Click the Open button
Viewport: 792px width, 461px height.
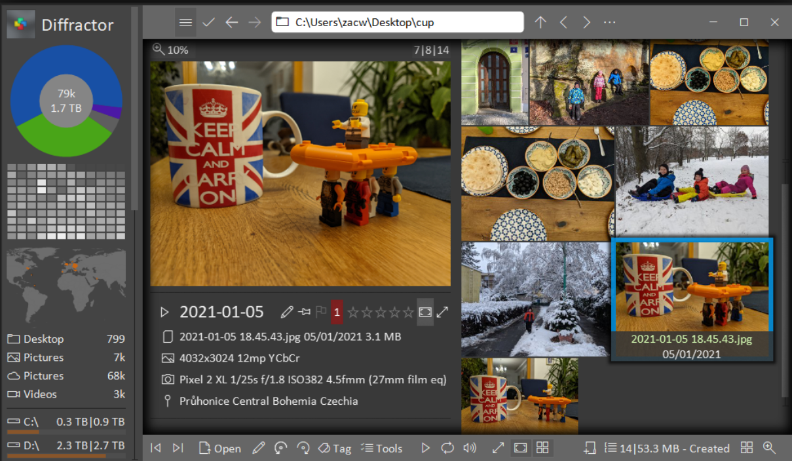pyautogui.click(x=219, y=448)
